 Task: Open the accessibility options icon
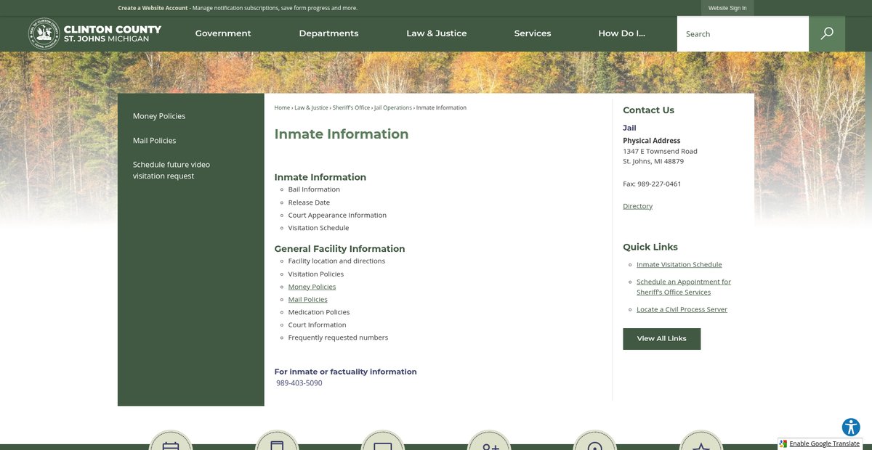pos(851,427)
